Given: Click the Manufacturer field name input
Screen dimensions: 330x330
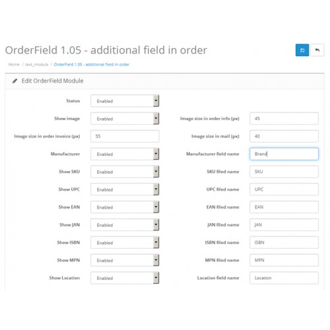Looking at the screenshot, I should click(x=284, y=154).
